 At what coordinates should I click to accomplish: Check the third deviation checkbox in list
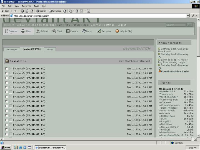point(6,78)
